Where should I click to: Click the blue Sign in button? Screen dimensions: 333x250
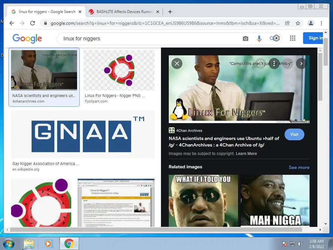[313, 38]
